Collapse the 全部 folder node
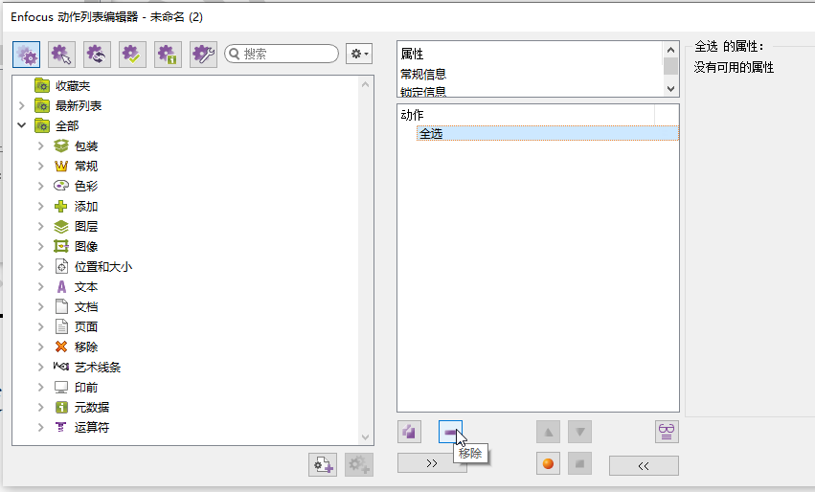This screenshot has height=492, width=815. click(x=21, y=126)
